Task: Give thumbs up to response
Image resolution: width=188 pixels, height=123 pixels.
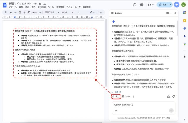Action: click(x=169, y=97)
